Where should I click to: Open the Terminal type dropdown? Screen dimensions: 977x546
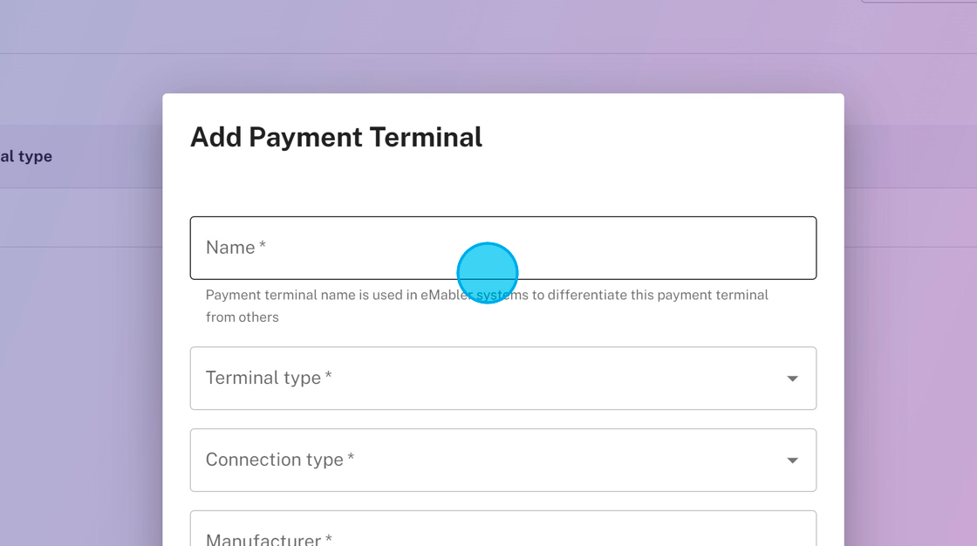[502, 379]
